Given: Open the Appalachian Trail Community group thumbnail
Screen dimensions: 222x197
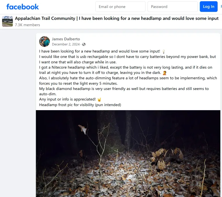Looking at the screenshot, I should tap(8, 21).
